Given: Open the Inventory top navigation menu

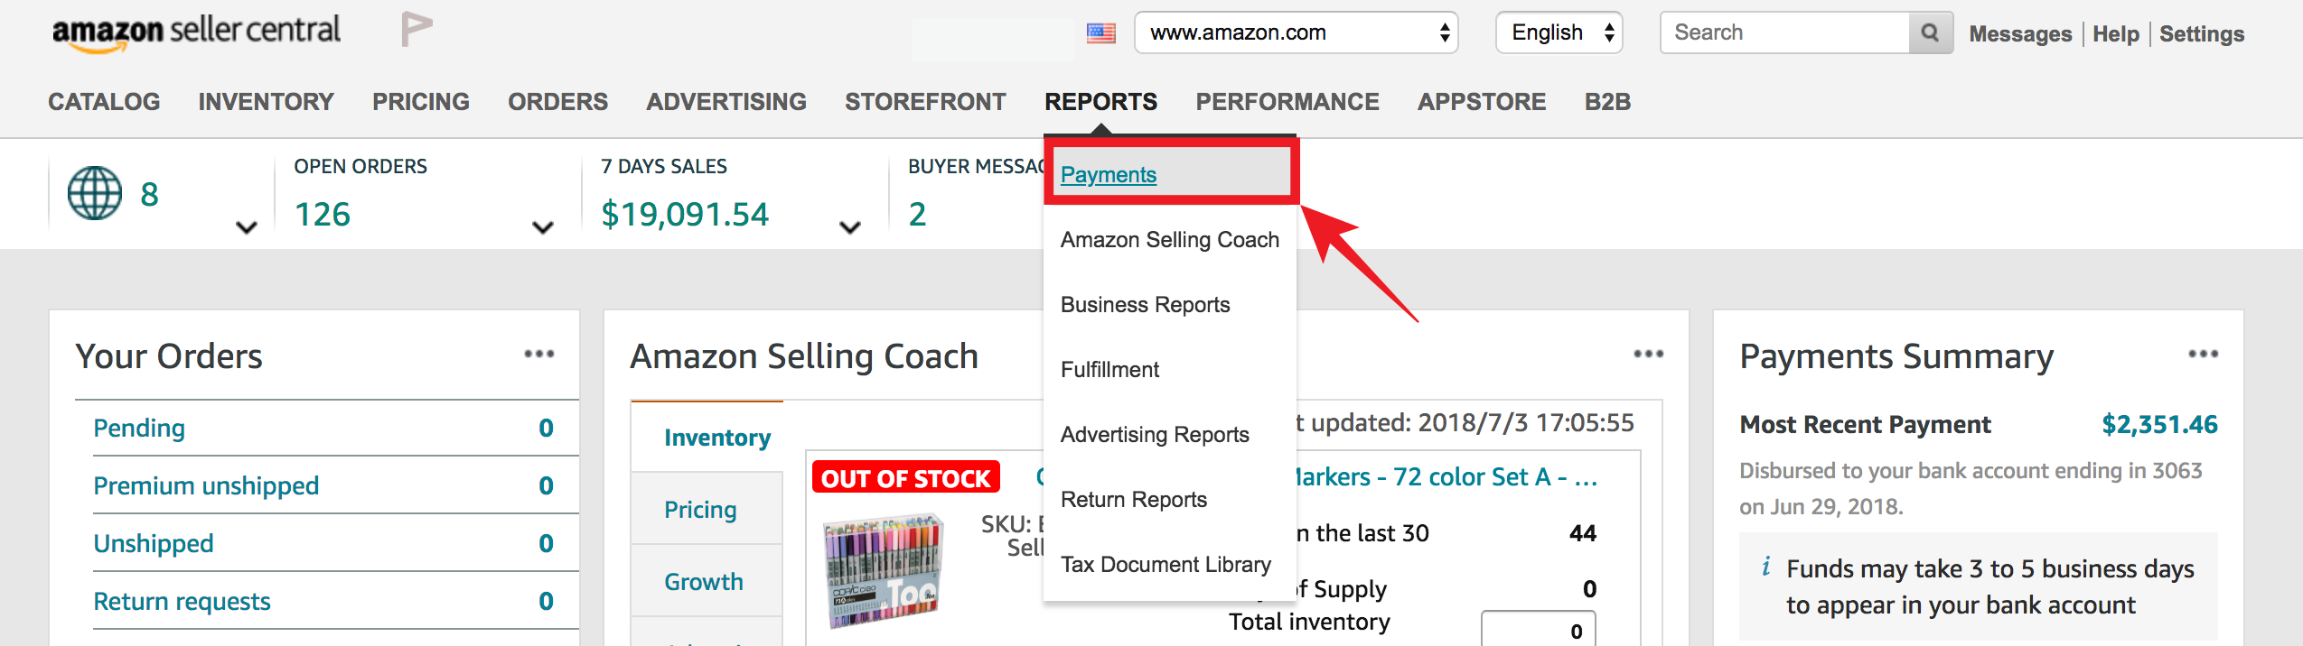Looking at the screenshot, I should (x=267, y=102).
